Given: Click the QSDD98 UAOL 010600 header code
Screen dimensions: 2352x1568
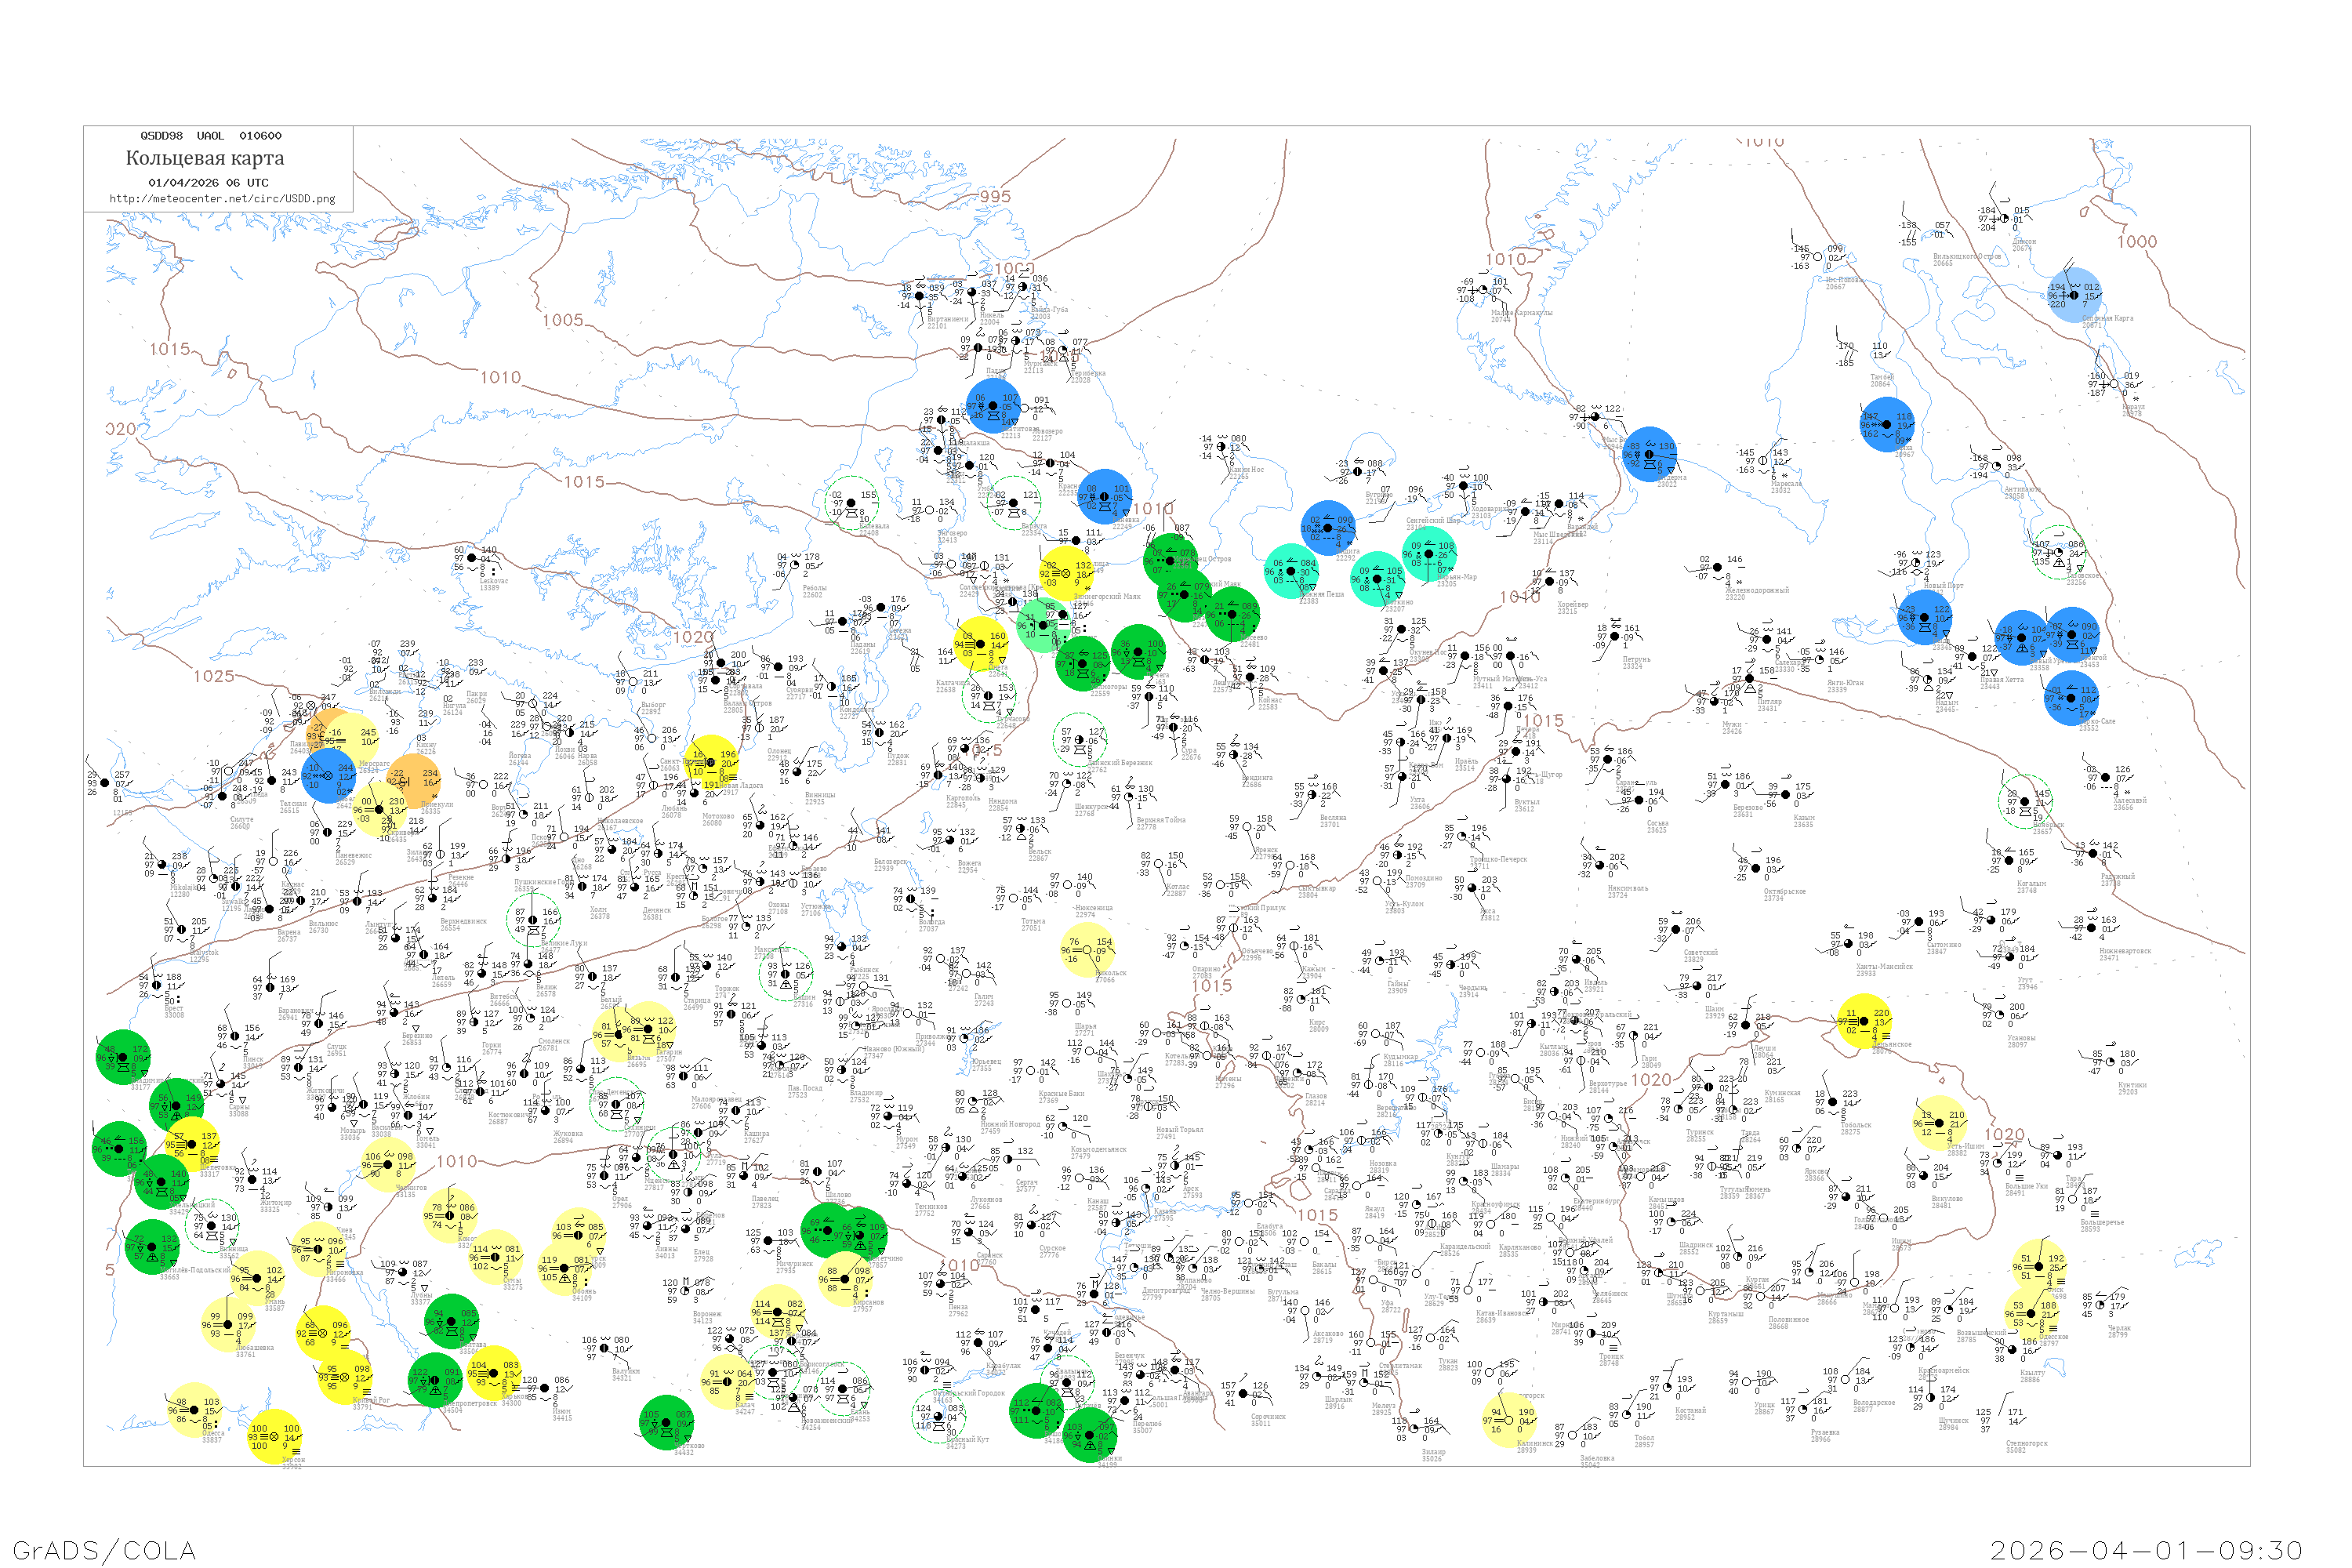Looking at the screenshot, I should pyautogui.click(x=211, y=136).
